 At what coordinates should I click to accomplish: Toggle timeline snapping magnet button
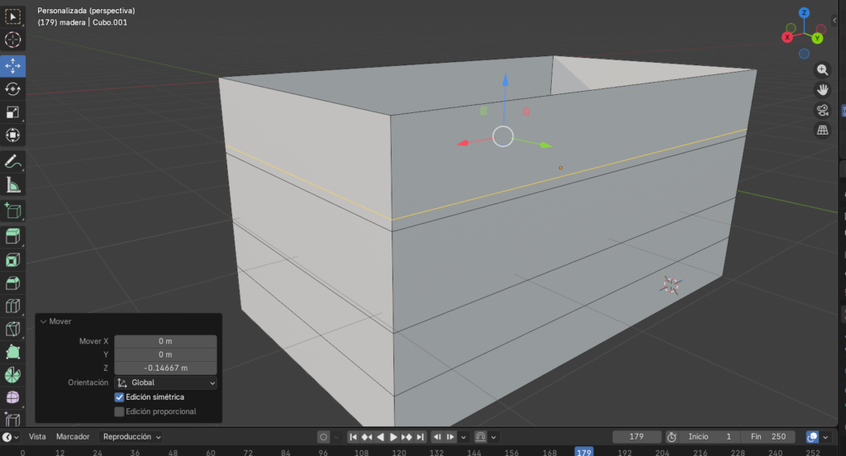480,437
